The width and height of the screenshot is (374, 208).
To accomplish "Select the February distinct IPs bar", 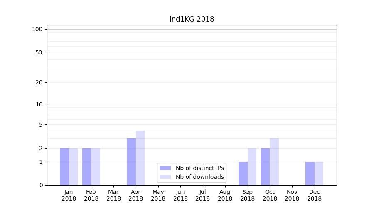I will [x=87, y=166].
